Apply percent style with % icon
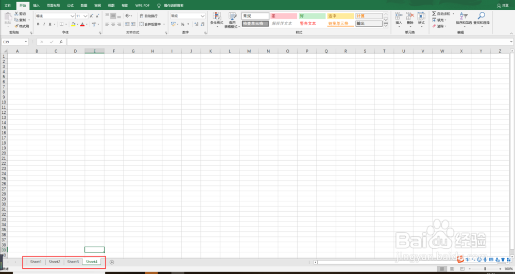The height and width of the screenshot is (274, 515). [183, 24]
